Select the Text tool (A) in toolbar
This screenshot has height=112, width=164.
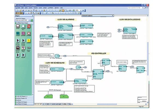pos(70,10)
